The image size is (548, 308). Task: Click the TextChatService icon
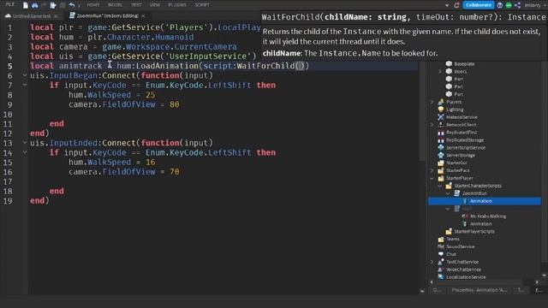pos(441,262)
